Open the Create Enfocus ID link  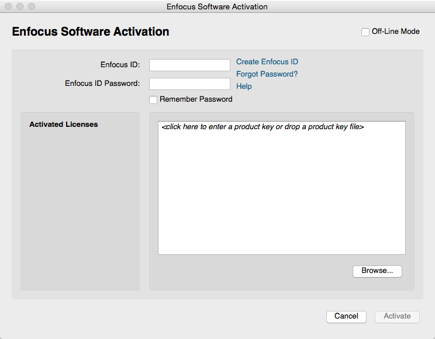tap(267, 62)
